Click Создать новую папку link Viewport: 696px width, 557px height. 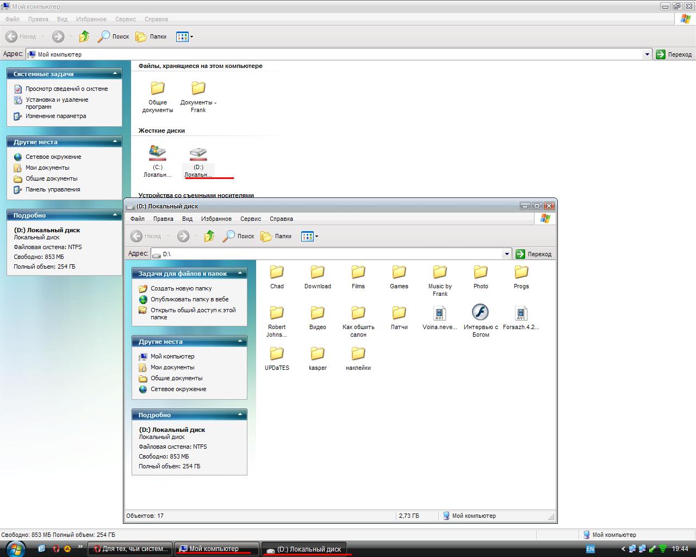tap(181, 288)
